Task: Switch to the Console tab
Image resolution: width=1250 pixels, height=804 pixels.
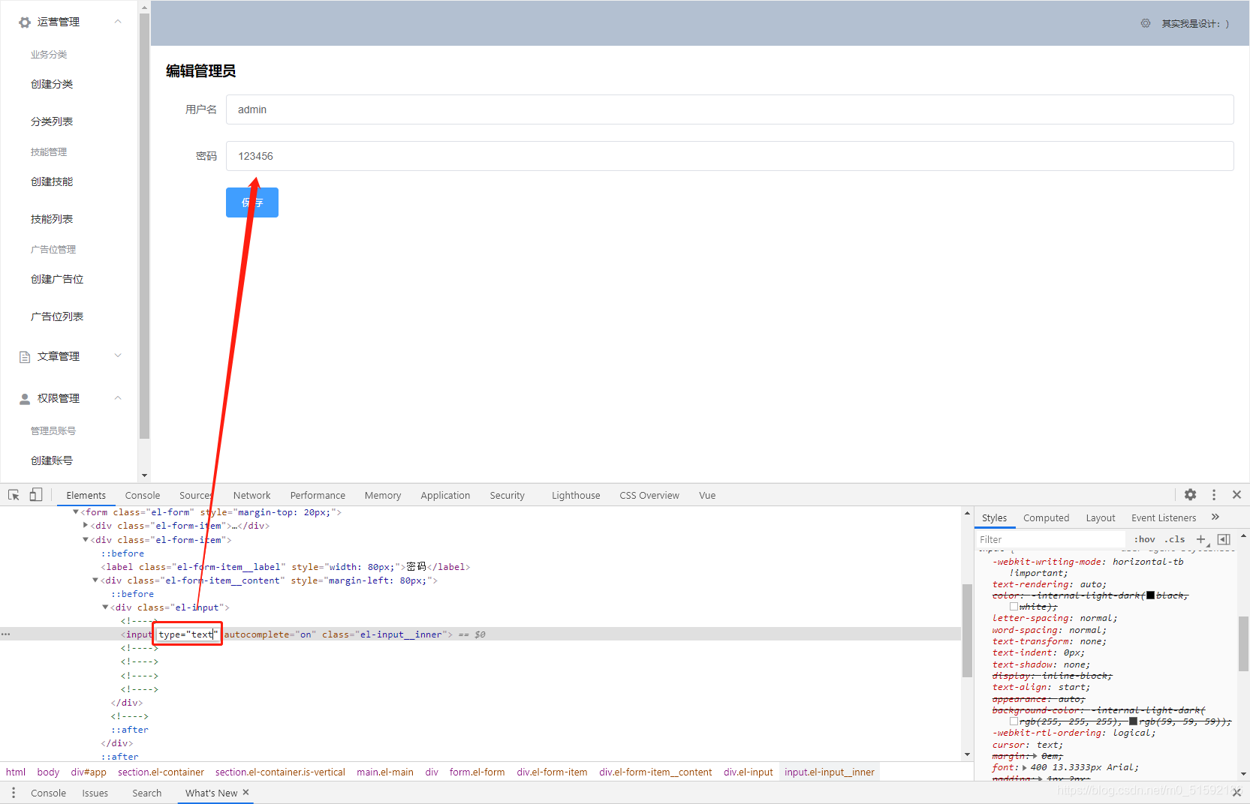Action: 143,495
